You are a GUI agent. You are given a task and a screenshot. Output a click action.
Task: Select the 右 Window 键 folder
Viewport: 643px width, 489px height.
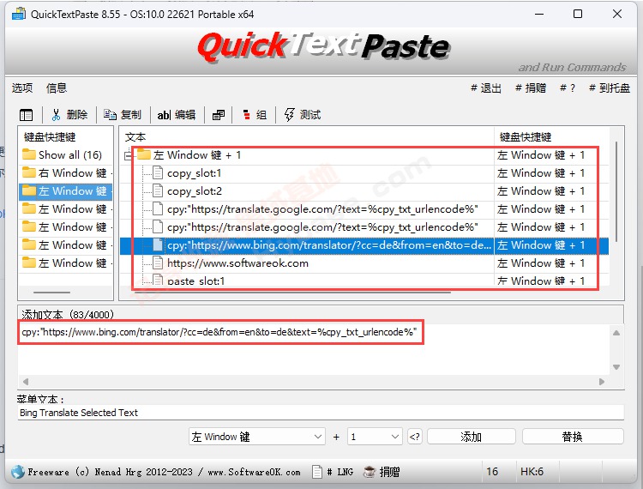tap(66, 173)
